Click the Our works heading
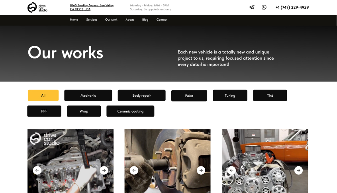 coord(65,53)
